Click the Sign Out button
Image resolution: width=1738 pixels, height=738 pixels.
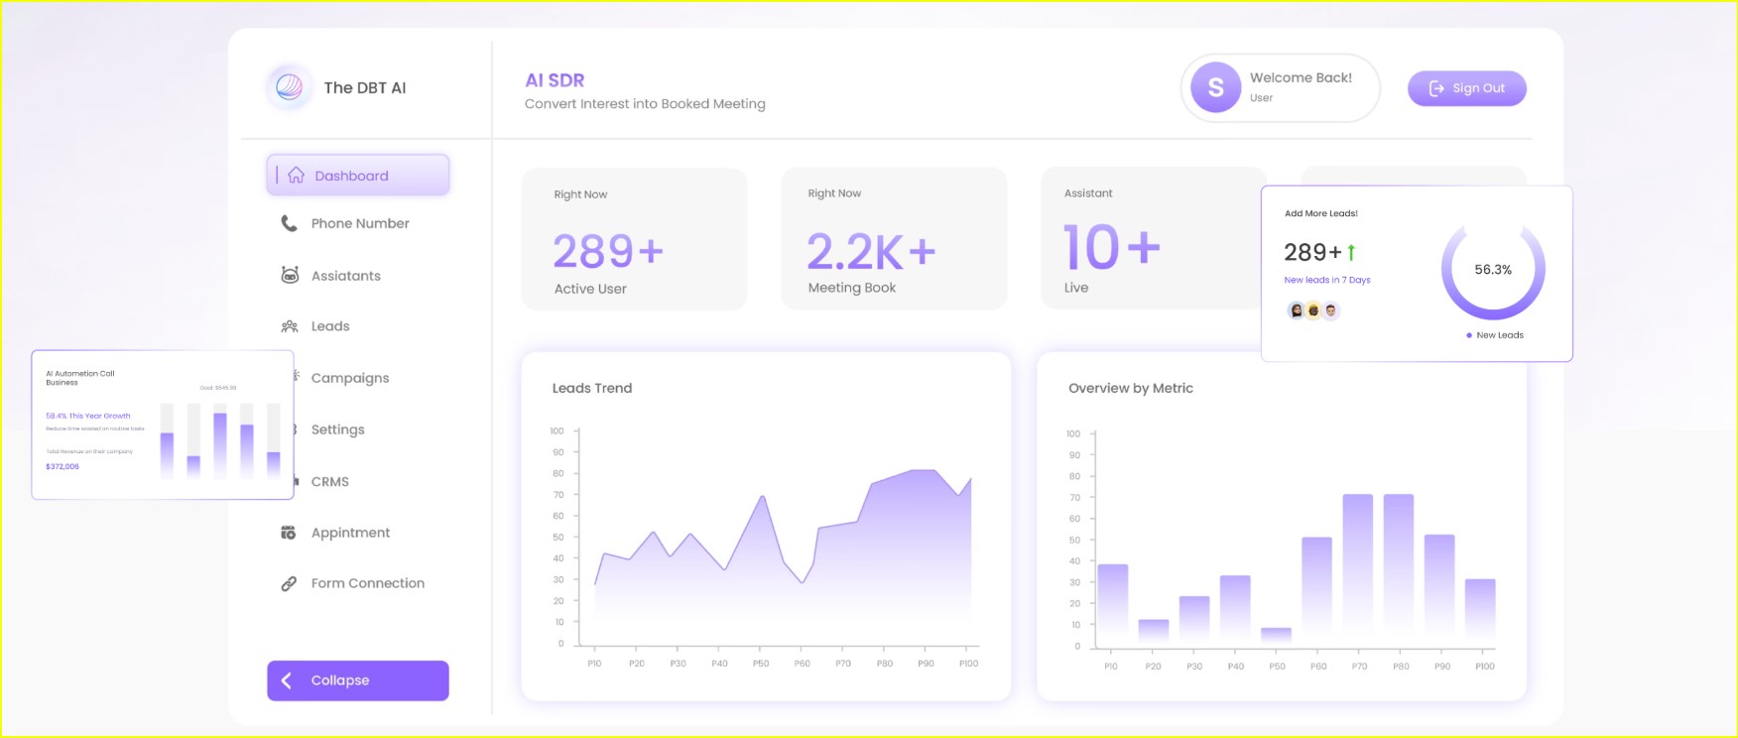[x=1466, y=88]
